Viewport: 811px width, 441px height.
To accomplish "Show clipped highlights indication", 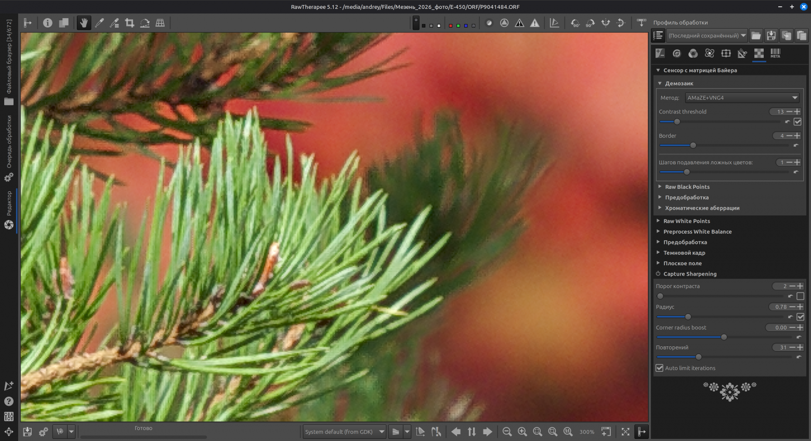I will 534,23.
